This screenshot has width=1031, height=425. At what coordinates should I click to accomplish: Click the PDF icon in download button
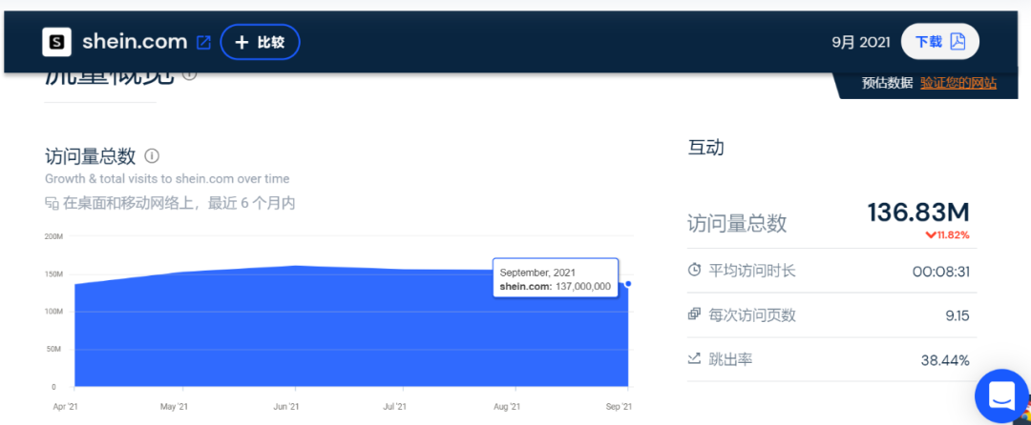click(957, 42)
